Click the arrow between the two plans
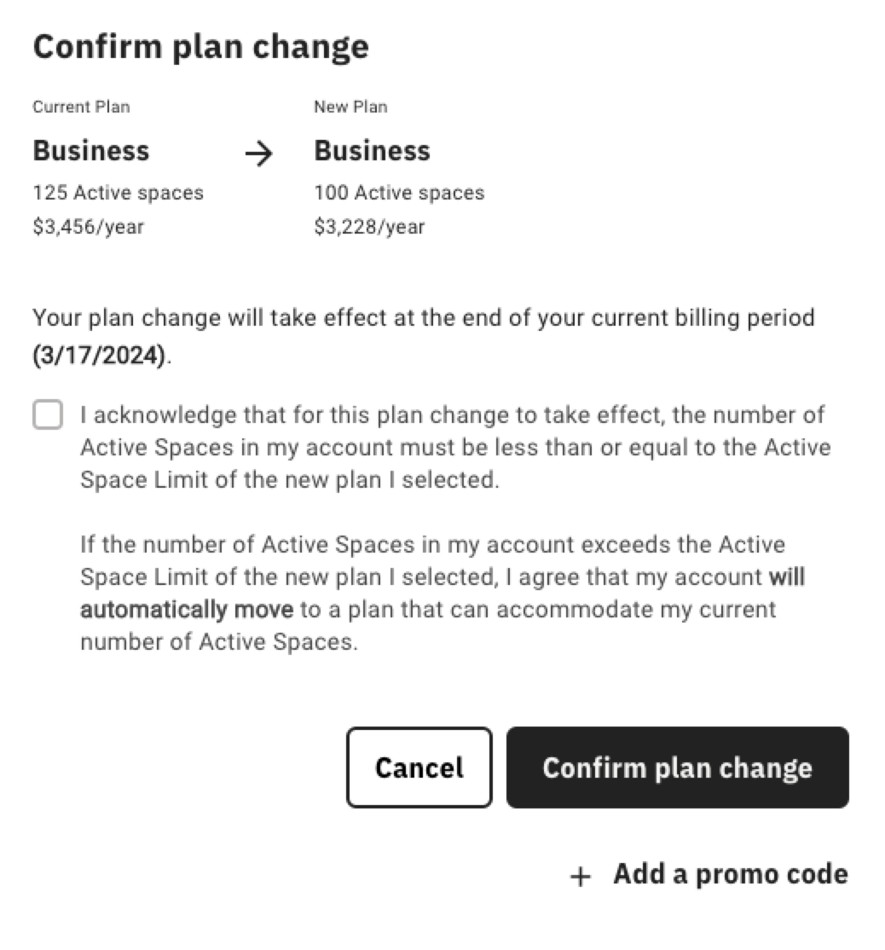The image size is (885, 950). tap(258, 154)
